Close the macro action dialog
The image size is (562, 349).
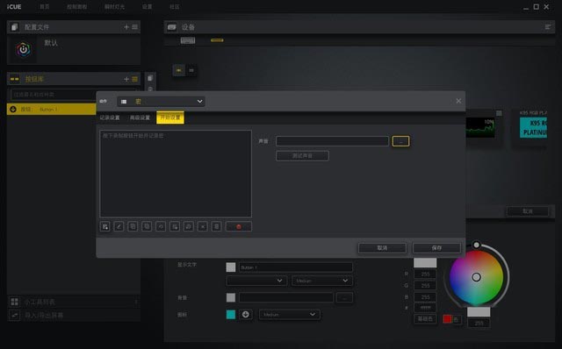click(x=458, y=101)
